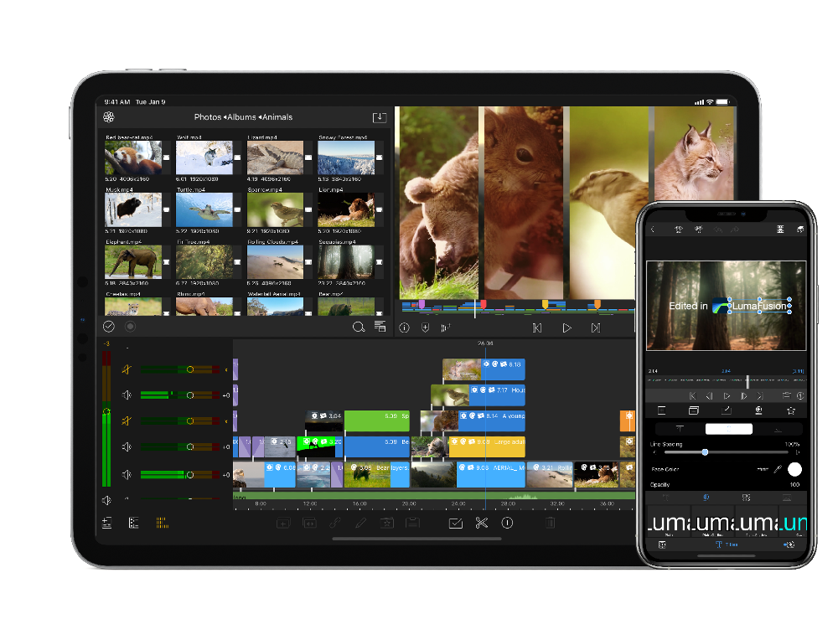Screen dimensions: 838x640
Task: Select the scissors split clip tool
Action: [x=481, y=523]
